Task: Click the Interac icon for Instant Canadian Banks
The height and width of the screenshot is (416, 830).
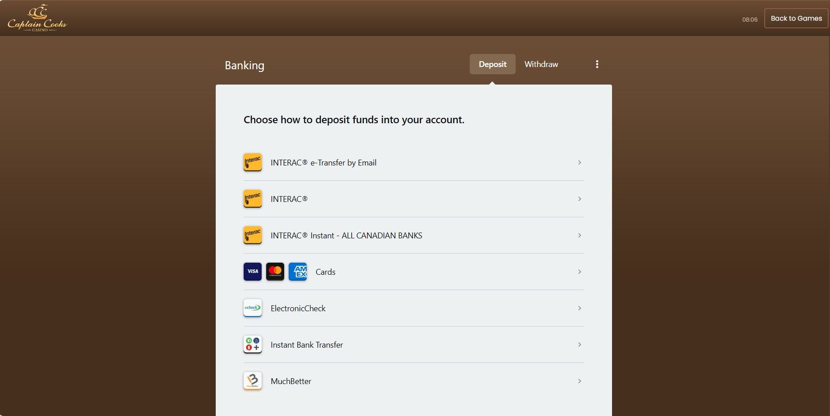Action: 253,235
